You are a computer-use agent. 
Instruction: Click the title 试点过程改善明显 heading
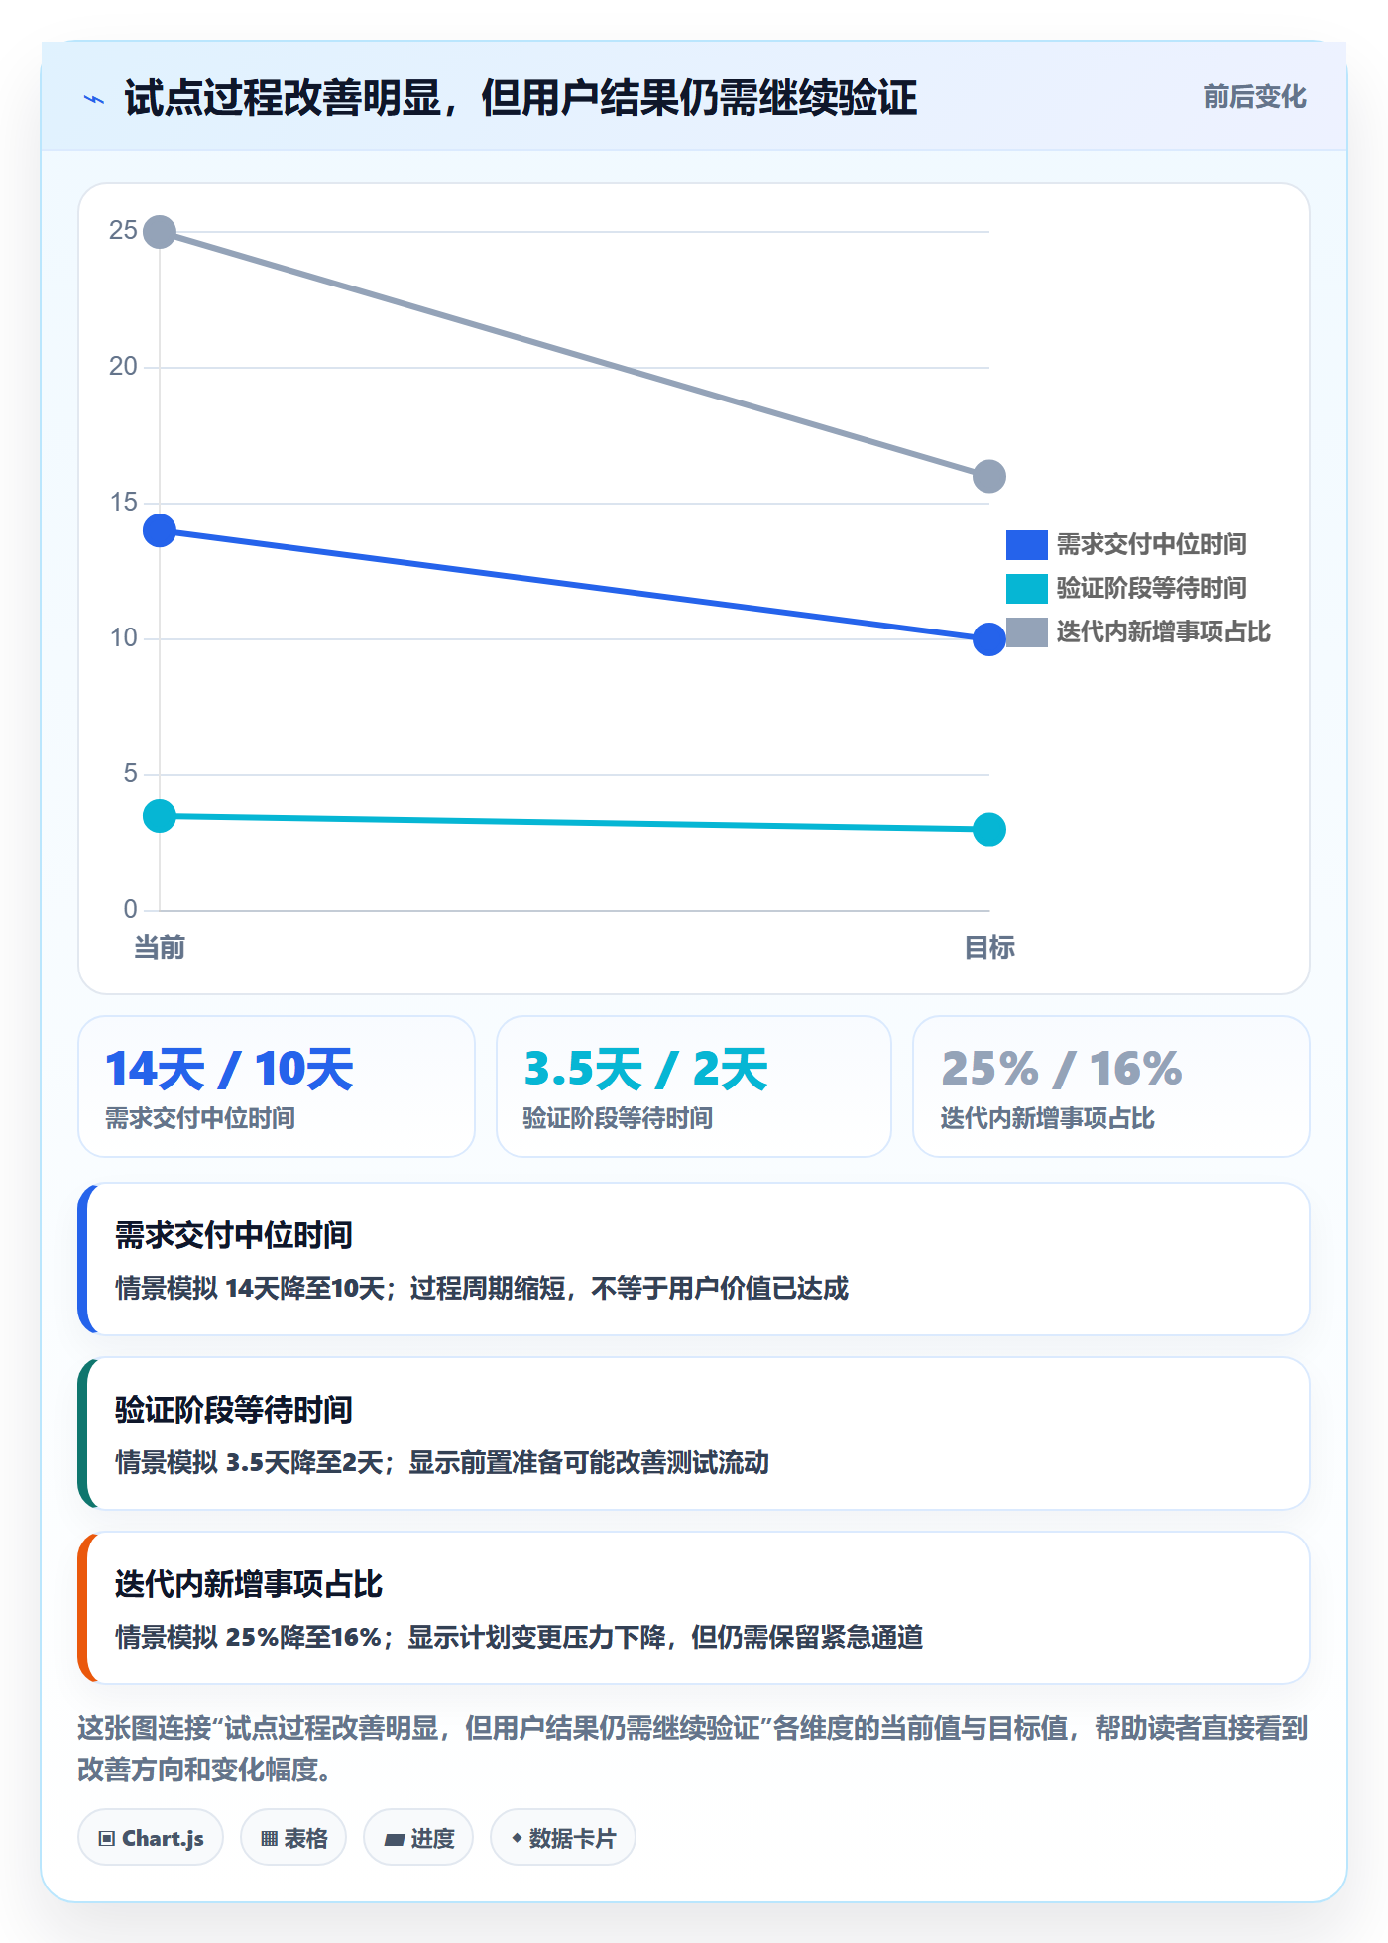[x=521, y=98]
